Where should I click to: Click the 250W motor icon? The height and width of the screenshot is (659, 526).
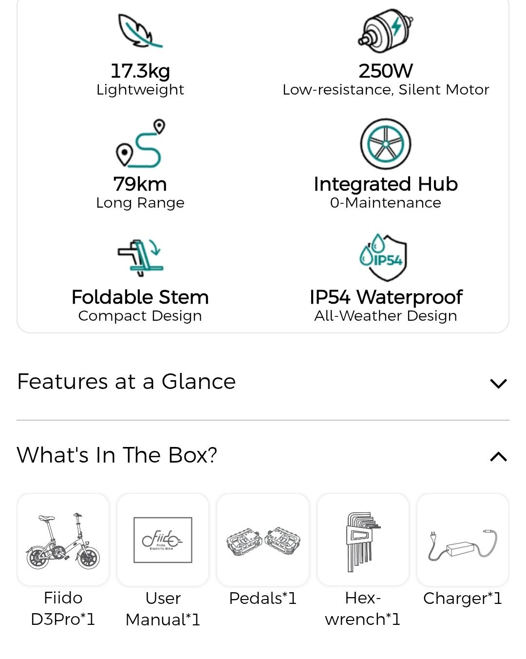[x=385, y=30]
